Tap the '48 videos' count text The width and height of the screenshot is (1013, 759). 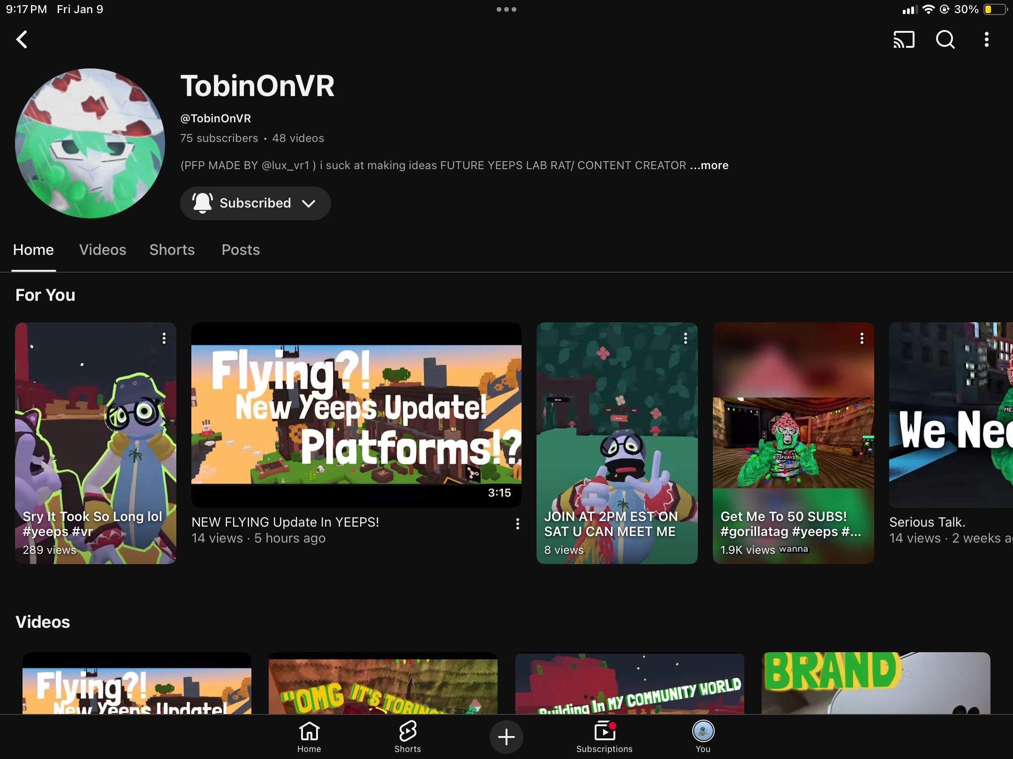pos(298,138)
